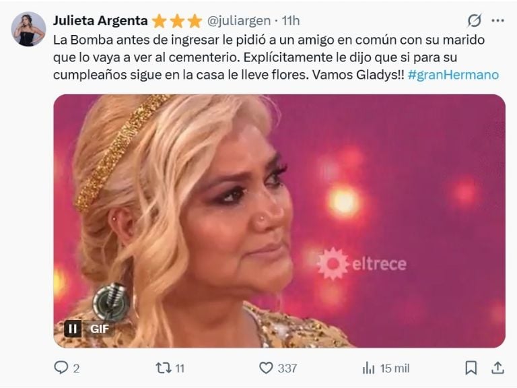Open the GIF media in full view

point(279,221)
